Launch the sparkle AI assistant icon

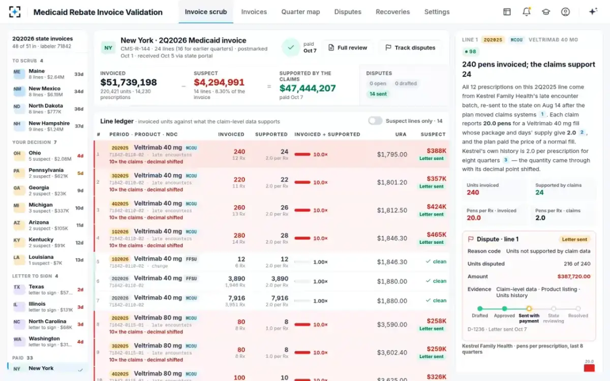[593, 12]
